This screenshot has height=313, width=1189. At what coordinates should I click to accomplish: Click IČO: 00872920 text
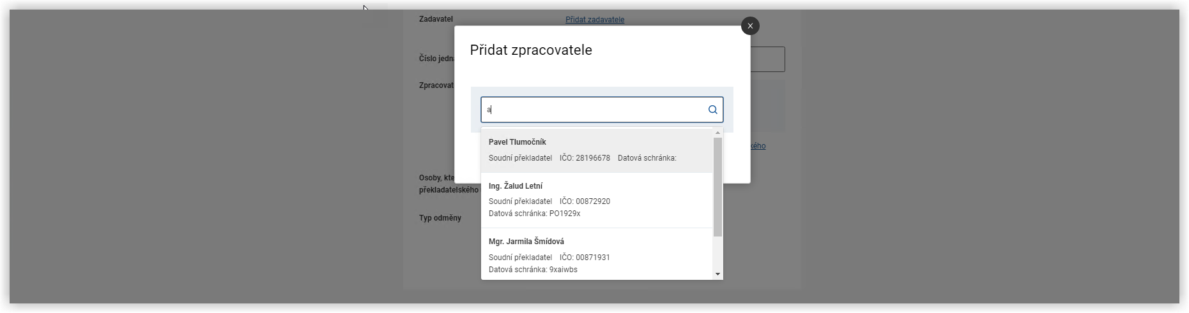tap(585, 201)
